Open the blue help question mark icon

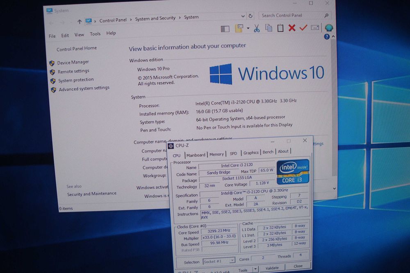[x=327, y=36]
